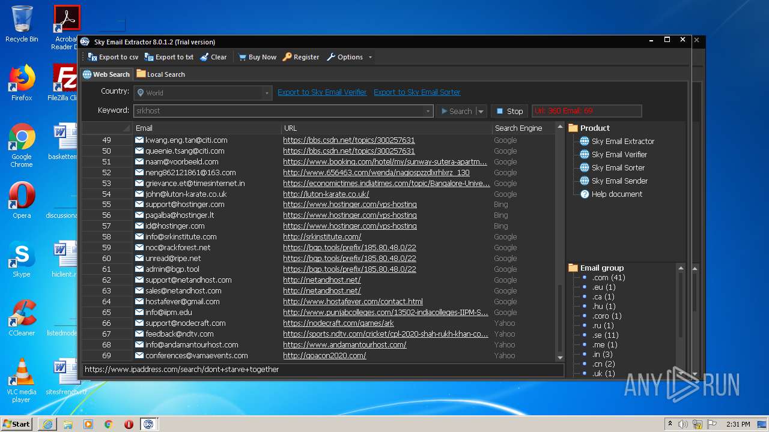
Task: Open luton-karate.co.uk URL link
Action: [326, 194]
